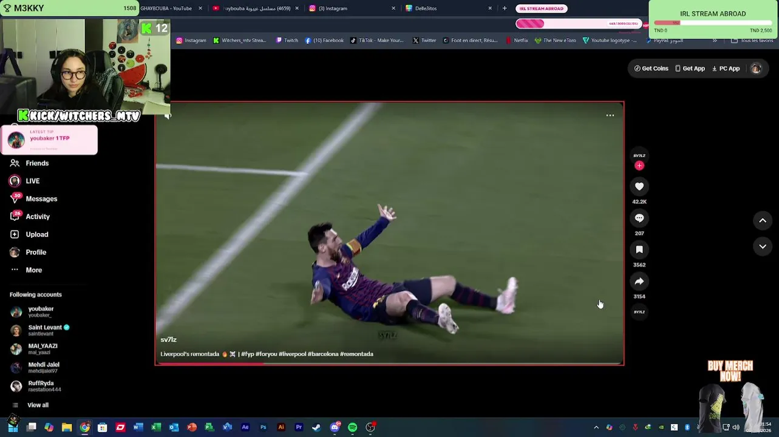Open LIVE in the TikTok sidebar
This screenshot has width=779, height=437.
(x=24, y=181)
